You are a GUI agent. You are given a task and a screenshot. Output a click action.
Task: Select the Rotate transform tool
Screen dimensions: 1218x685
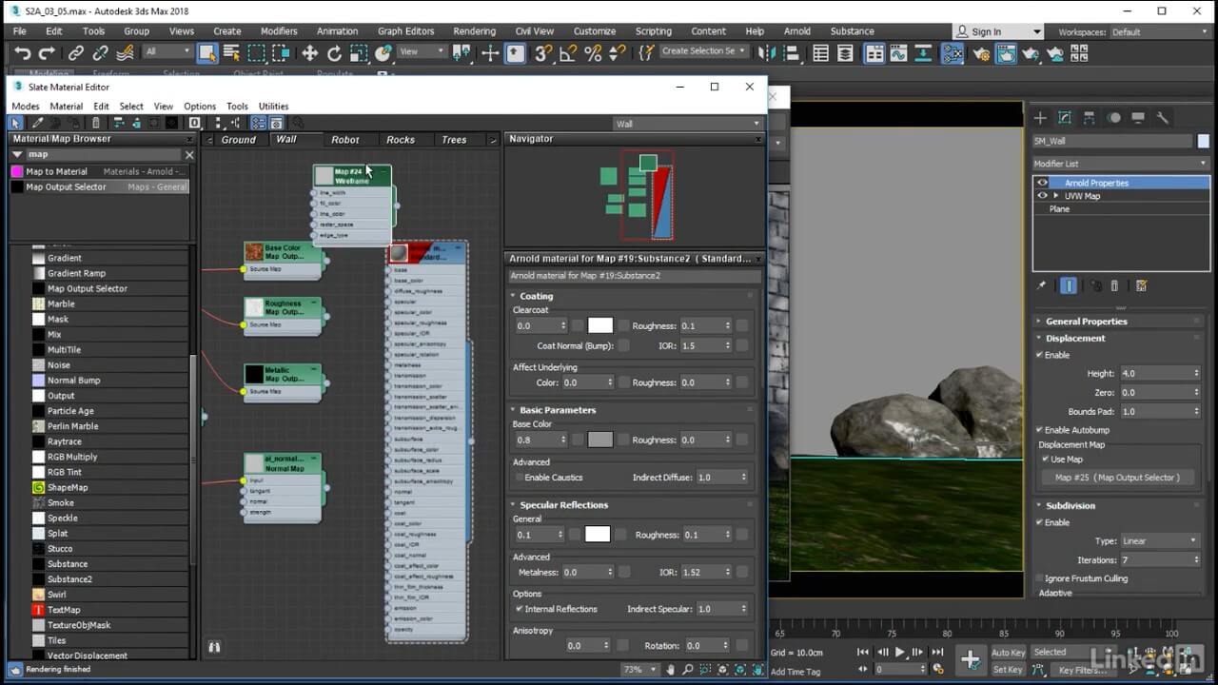pyautogui.click(x=334, y=53)
